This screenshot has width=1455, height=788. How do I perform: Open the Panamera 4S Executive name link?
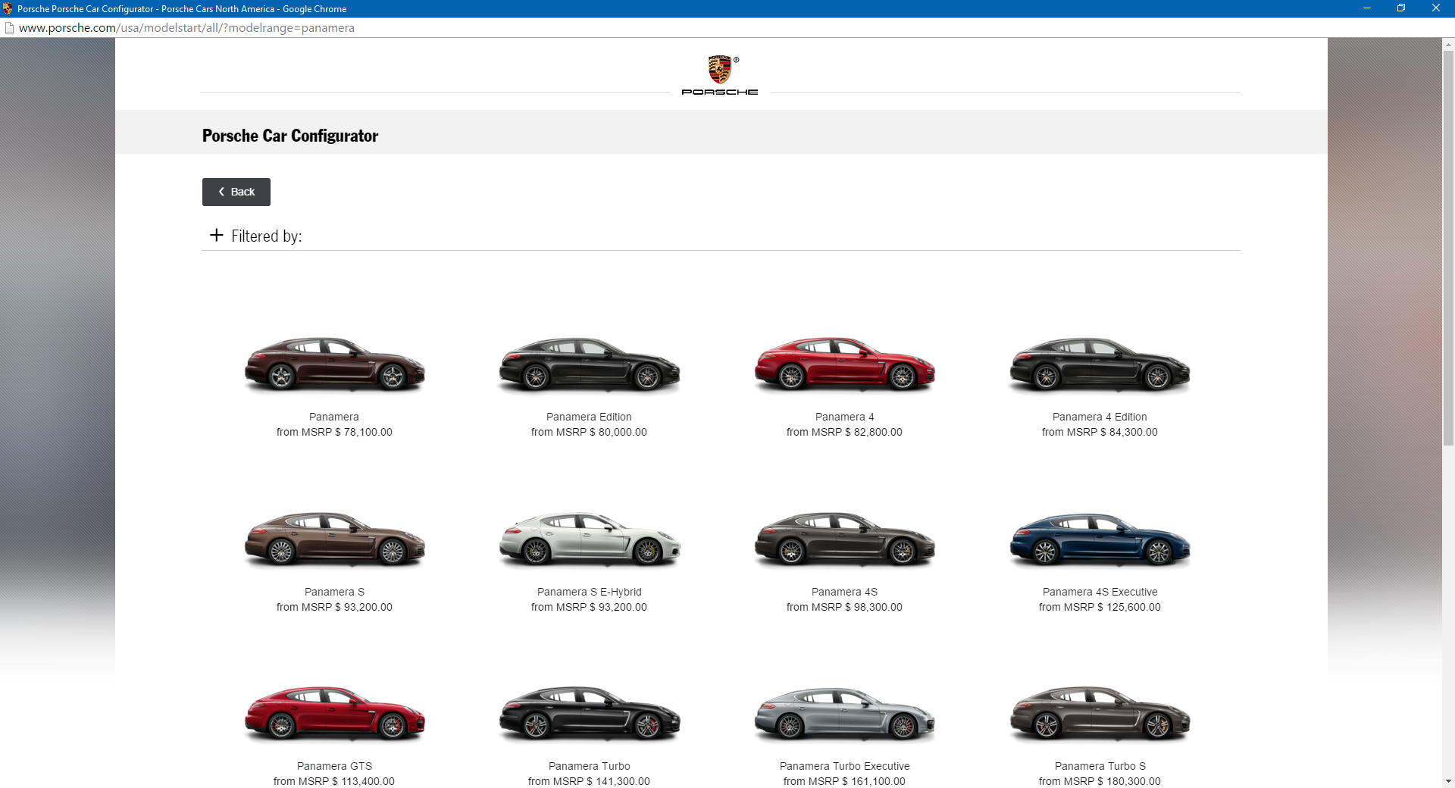click(x=1100, y=592)
